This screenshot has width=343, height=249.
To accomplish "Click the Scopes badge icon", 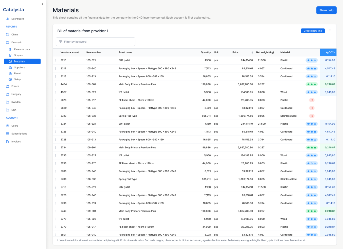I will click(x=10, y=55).
